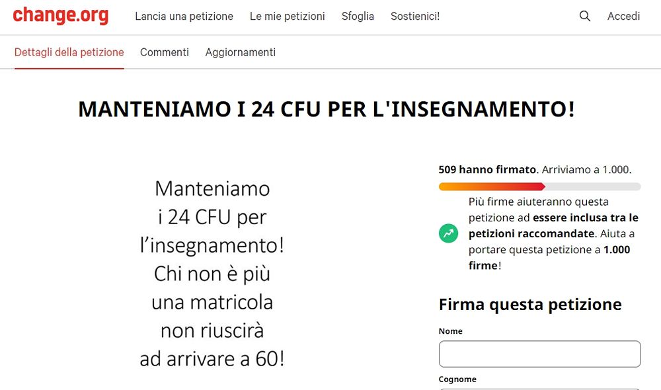Screen dimensions: 661x390
Task: Click the green growth arrow badge
Action: (x=448, y=233)
